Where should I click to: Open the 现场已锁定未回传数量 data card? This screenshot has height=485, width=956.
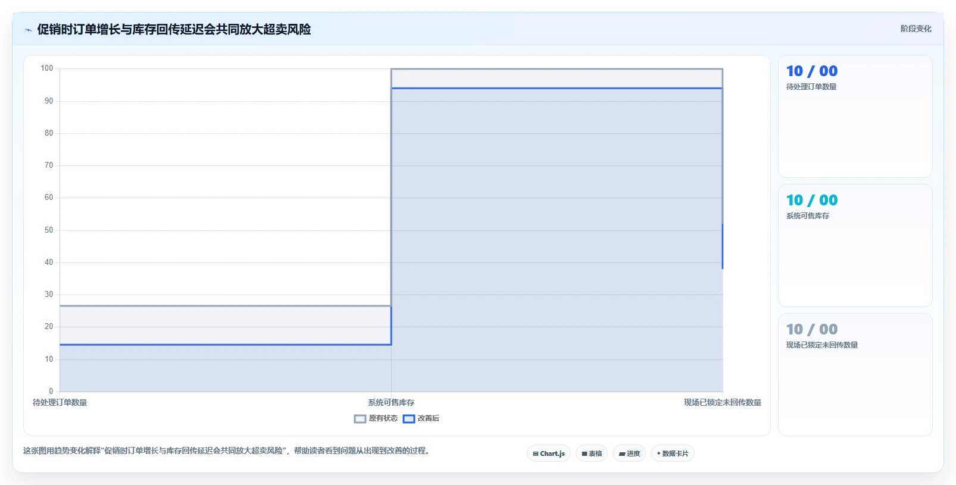[x=855, y=374]
